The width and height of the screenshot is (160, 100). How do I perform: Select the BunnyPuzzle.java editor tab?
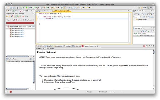[61, 11]
